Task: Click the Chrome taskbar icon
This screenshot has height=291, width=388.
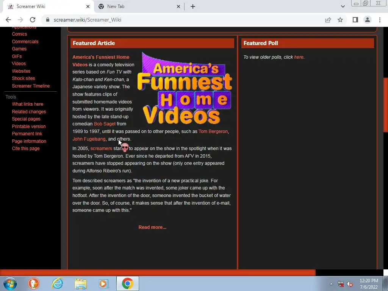Action: click(127, 283)
